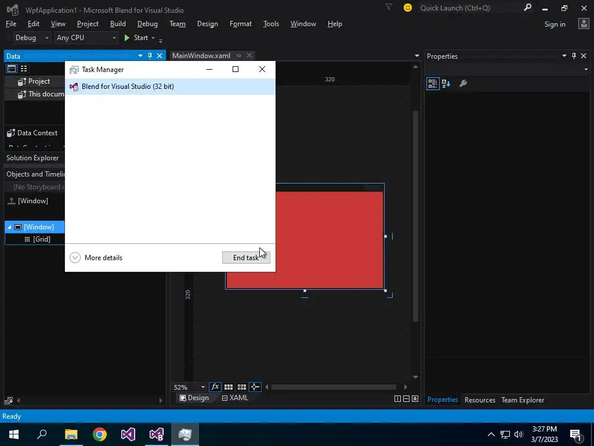Click the green Start debugging arrow

127,38
